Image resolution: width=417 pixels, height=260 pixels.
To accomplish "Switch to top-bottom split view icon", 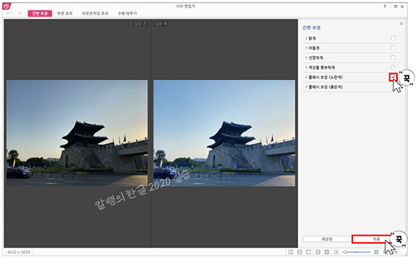I will pyautogui.click(x=300, y=252).
